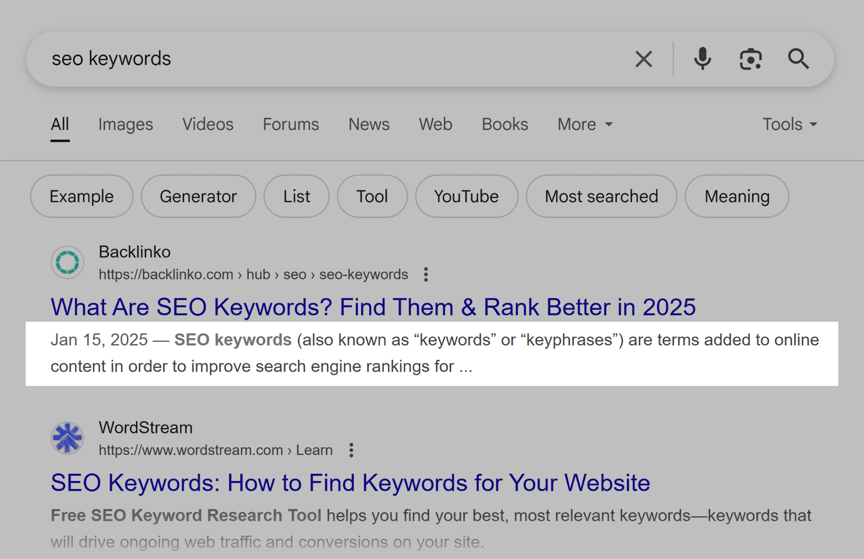Open the three-dot menu beside the WordStream result
The height and width of the screenshot is (559, 864).
351,450
